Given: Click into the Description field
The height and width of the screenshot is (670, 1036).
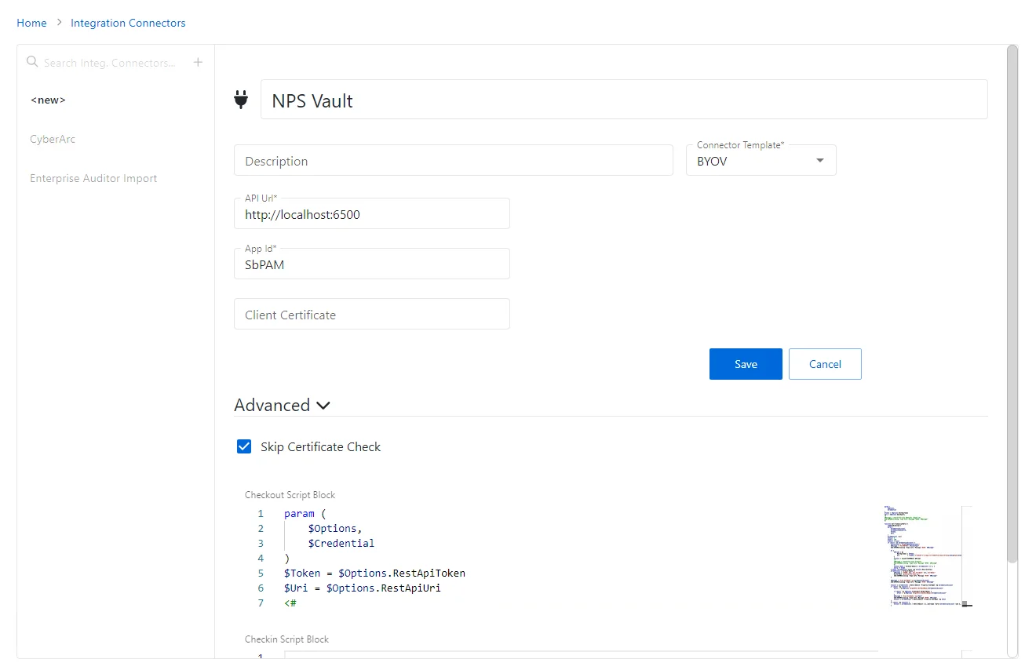Looking at the screenshot, I should click(453, 160).
